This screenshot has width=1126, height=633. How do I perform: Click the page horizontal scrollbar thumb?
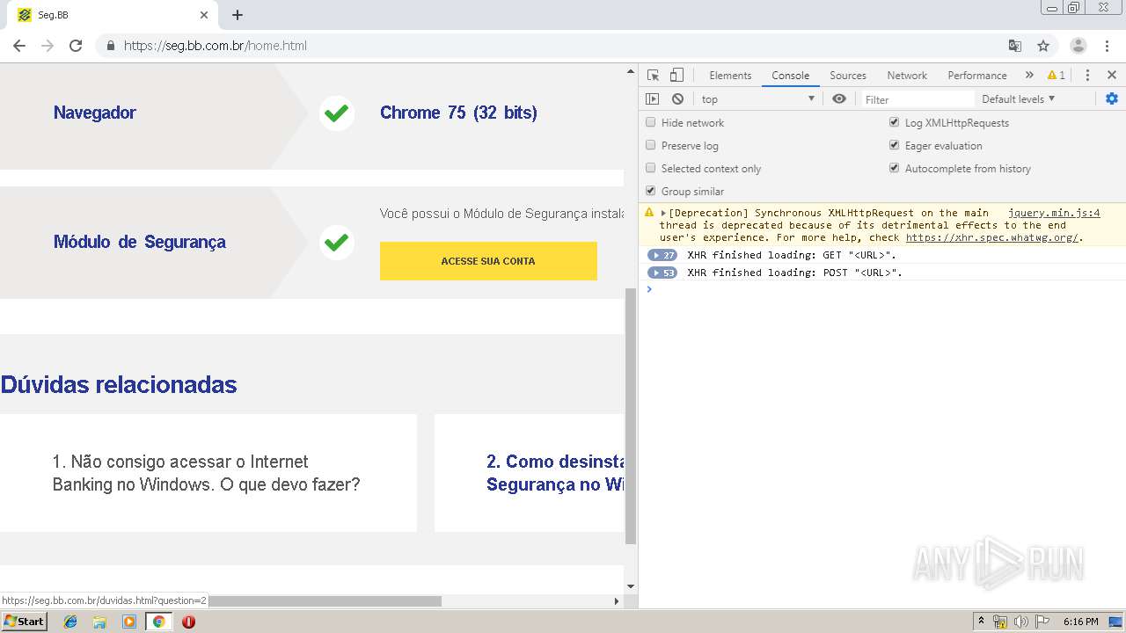click(x=325, y=601)
